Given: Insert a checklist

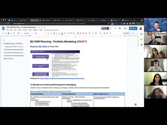Looking at the screenshot, I should coord(93,33).
